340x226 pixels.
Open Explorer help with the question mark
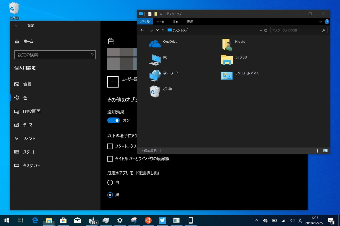(x=327, y=22)
